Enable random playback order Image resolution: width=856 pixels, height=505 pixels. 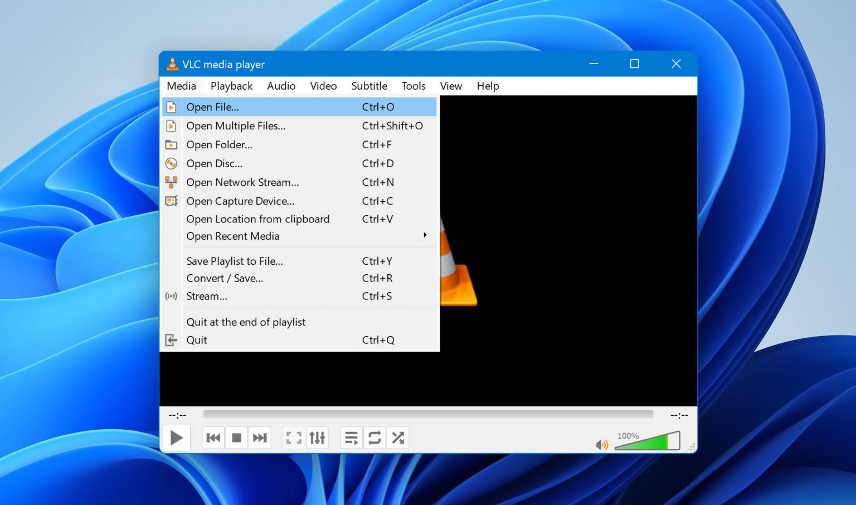pos(398,438)
